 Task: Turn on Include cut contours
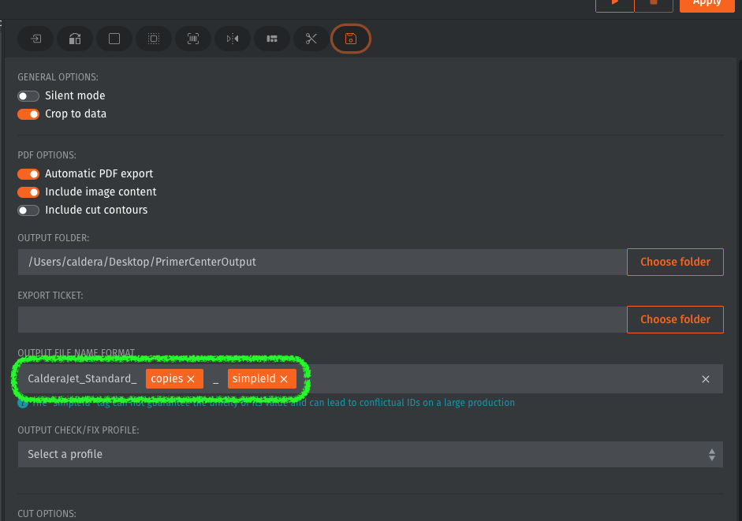tap(28, 210)
